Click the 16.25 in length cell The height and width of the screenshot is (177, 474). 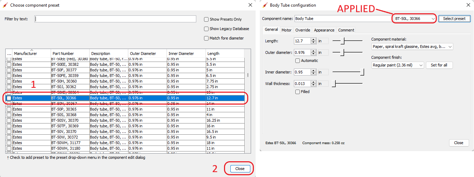click(x=225, y=120)
